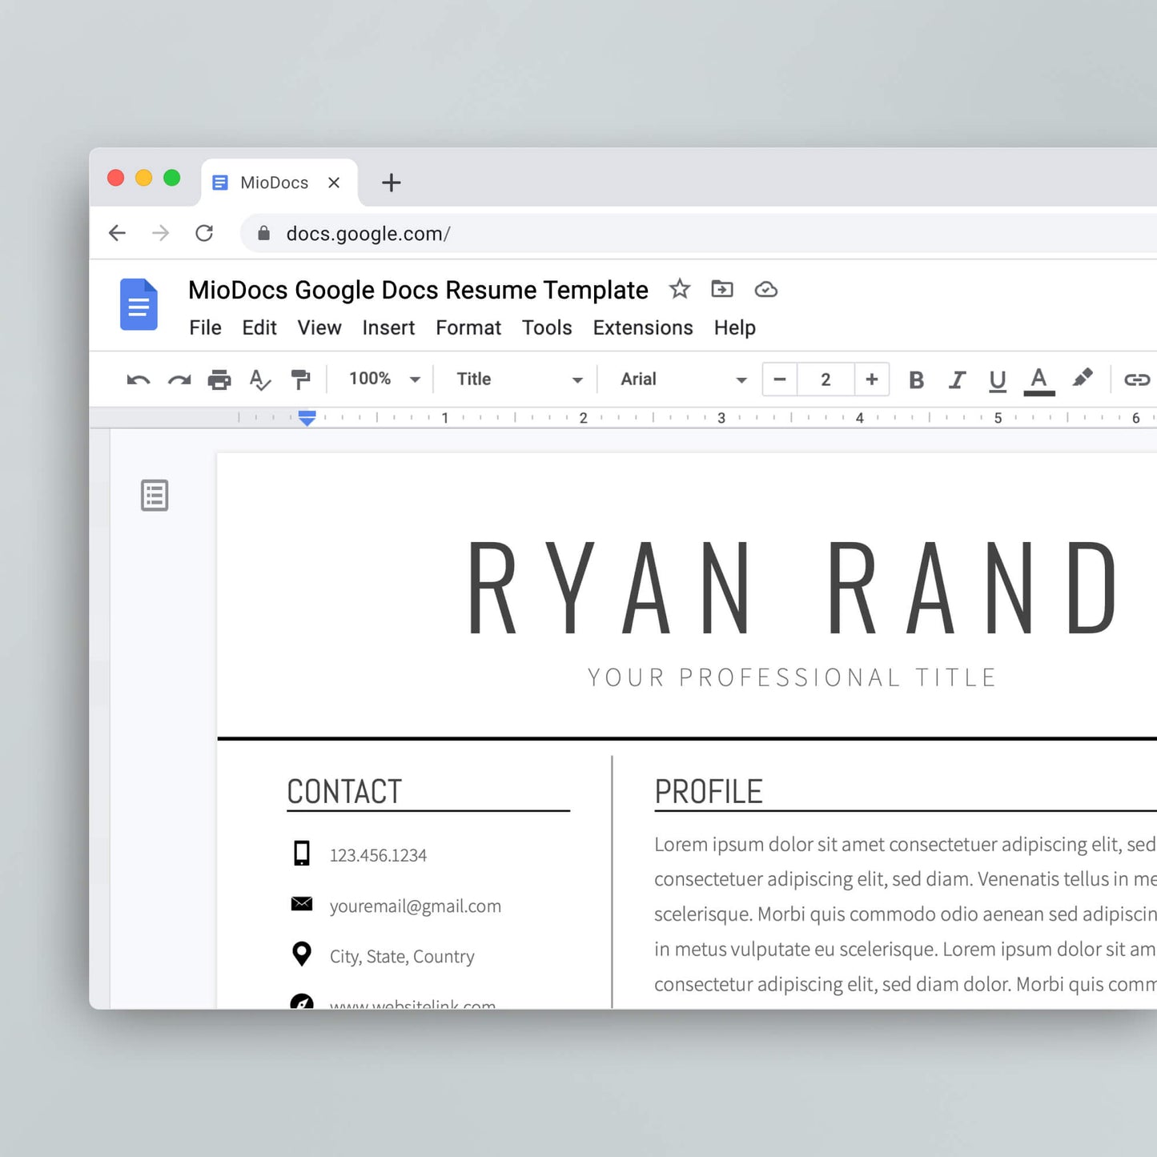Toggle italic formatting
1157x1157 pixels.
(x=957, y=380)
